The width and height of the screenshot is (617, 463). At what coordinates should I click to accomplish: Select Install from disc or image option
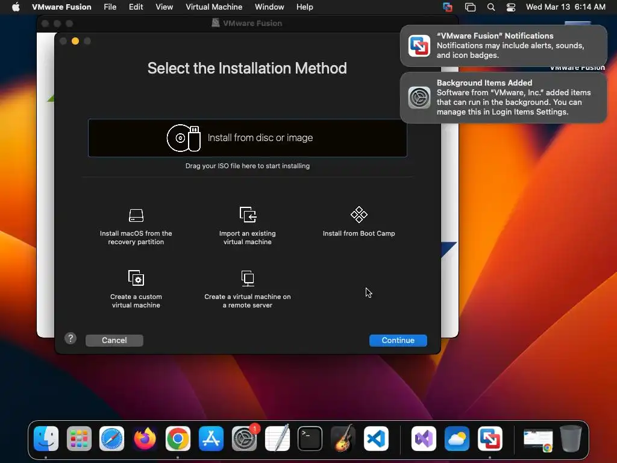[247, 138]
